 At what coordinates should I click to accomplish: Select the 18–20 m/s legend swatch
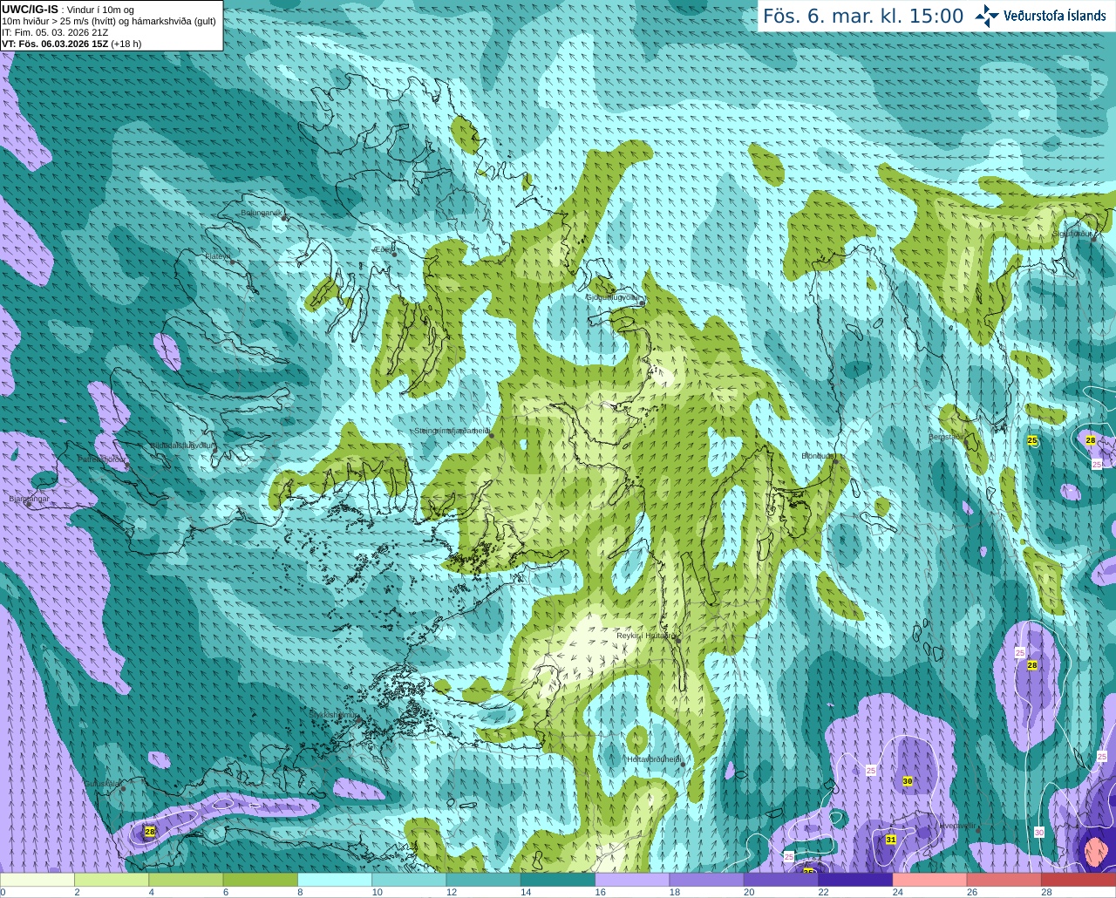707,880
